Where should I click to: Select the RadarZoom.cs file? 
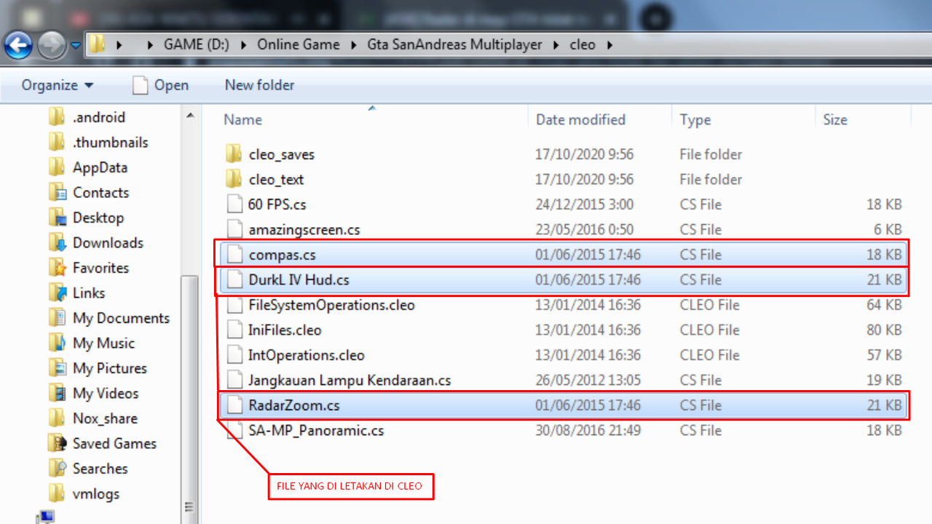(563, 405)
